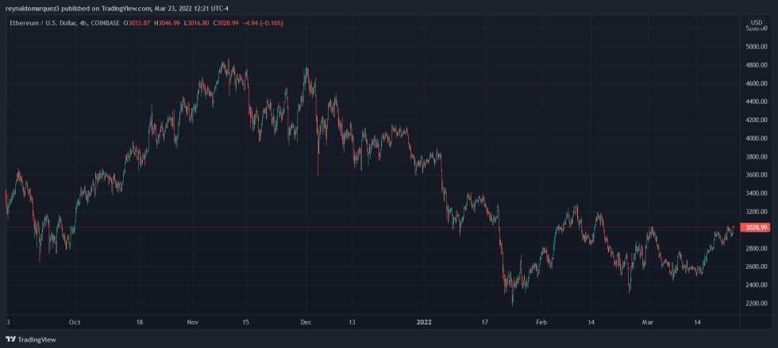Image resolution: width=778 pixels, height=348 pixels.
Task: Click the C3028.99 close value
Action: pyautogui.click(x=226, y=23)
